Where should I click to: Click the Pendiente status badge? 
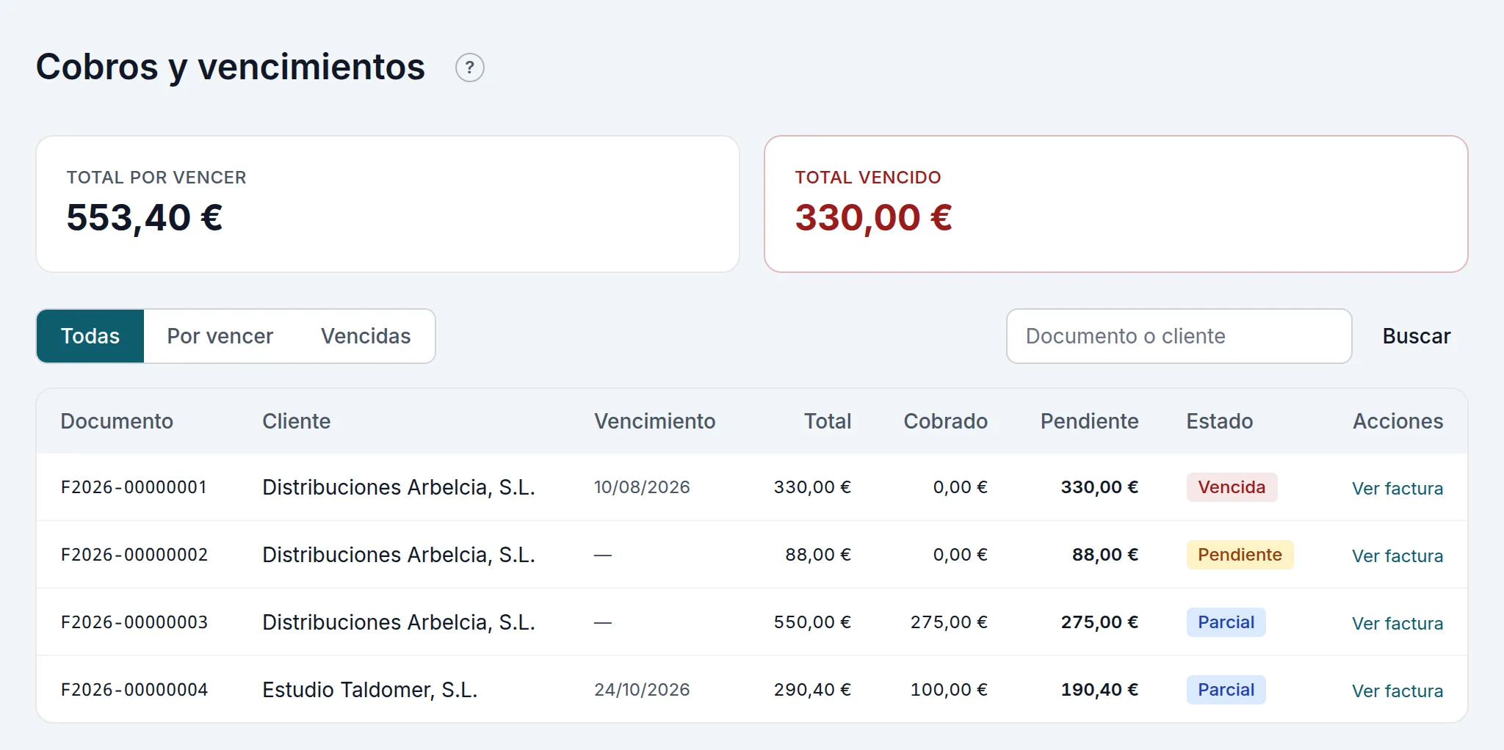coord(1240,555)
